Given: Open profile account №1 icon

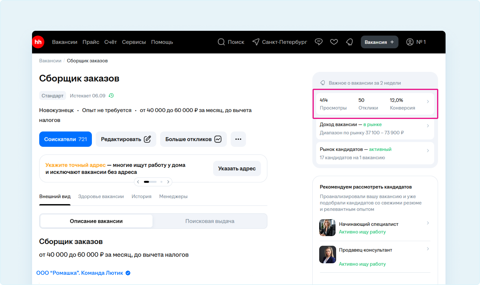Looking at the screenshot, I should 410,42.
